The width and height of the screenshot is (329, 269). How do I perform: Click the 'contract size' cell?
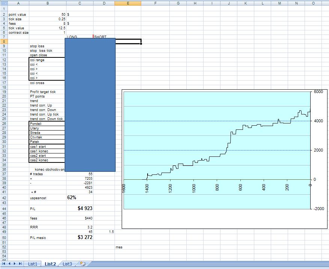coord(18,33)
